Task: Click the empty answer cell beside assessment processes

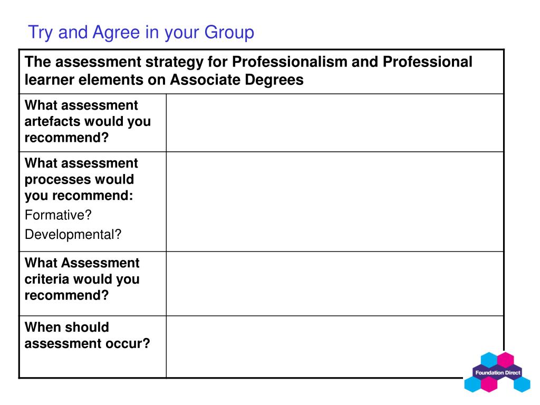Action: pyautogui.click(x=335, y=201)
